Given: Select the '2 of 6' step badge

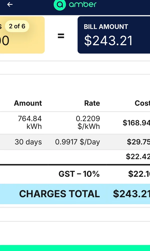Looking at the screenshot, I should point(17,26).
